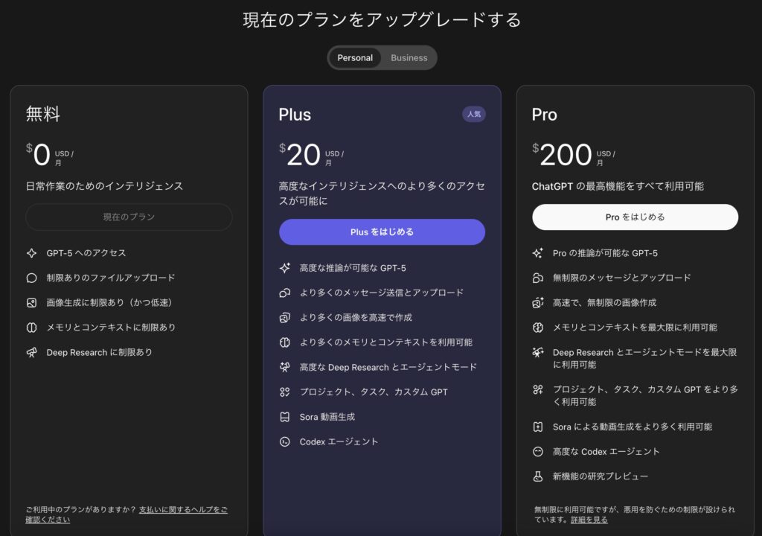Click Sora 動画生成 icon in Plus

tap(285, 417)
